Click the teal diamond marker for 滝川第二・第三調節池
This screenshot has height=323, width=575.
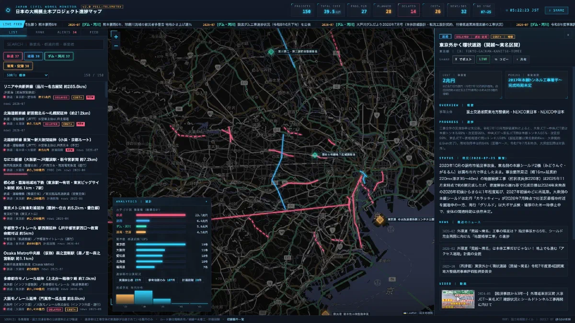point(271,51)
